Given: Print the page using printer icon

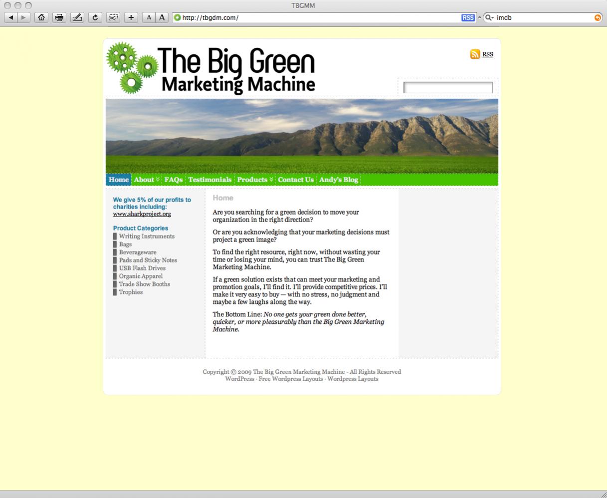Looking at the screenshot, I should tap(59, 17).
